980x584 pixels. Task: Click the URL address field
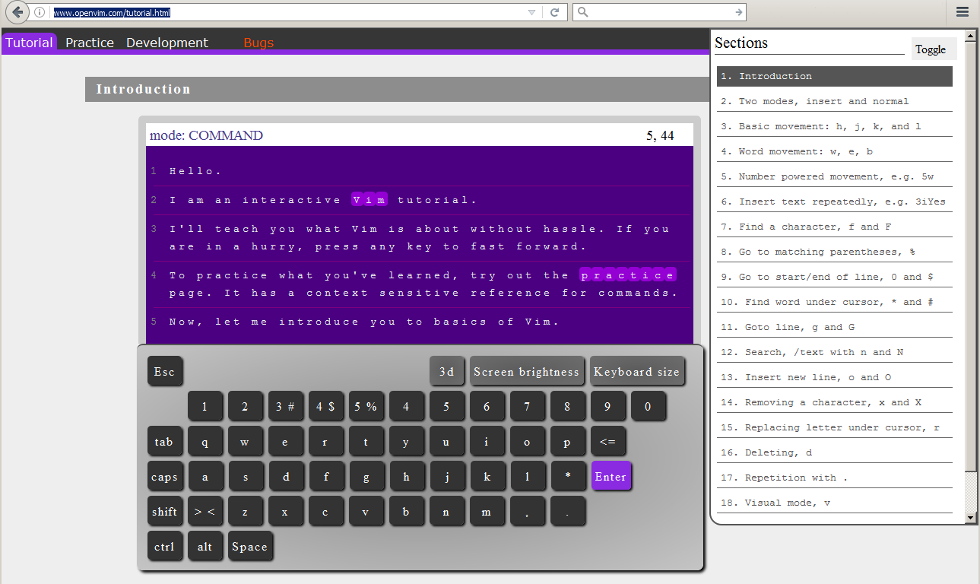tap(287, 12)
